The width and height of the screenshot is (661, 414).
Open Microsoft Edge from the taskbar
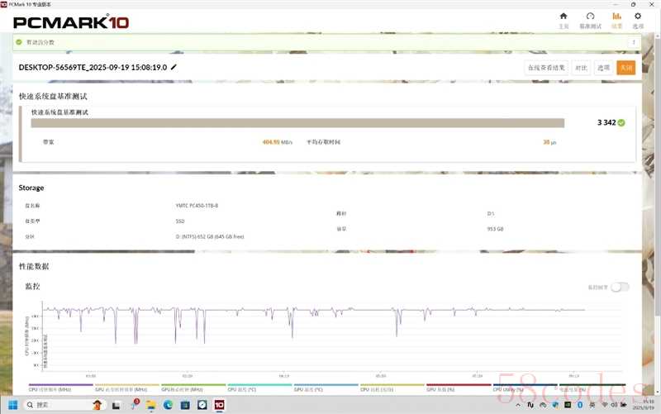coord(168,405)
